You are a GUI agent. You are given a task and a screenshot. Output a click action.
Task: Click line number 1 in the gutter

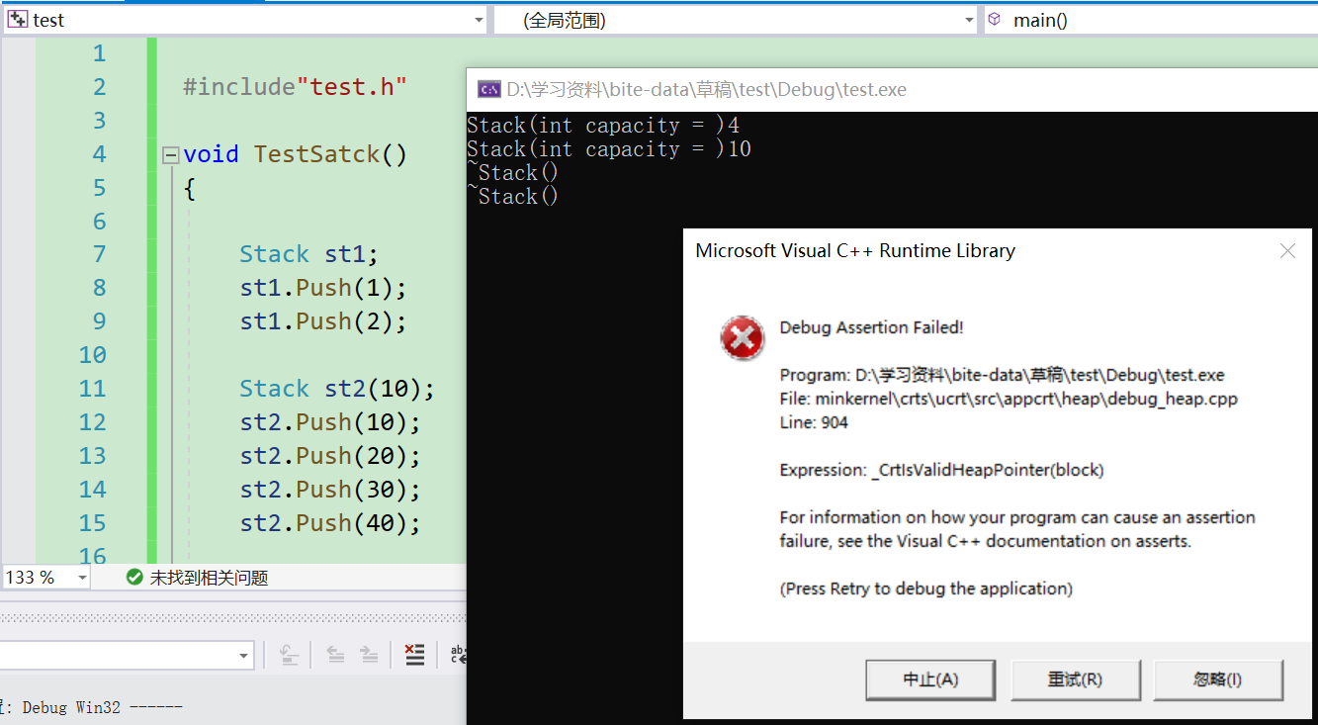tap(99, 53)
